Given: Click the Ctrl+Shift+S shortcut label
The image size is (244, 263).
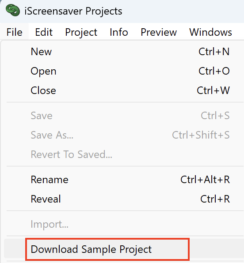Looking at the screenshot, I should (201, 135).
